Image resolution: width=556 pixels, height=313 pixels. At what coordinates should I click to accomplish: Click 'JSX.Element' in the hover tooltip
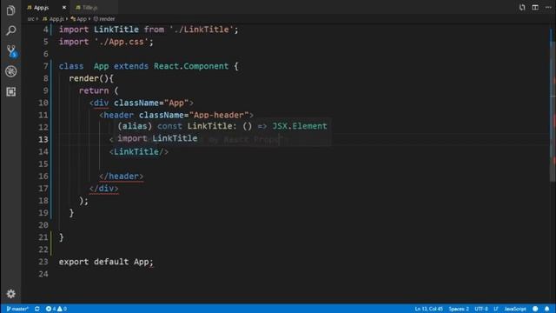pyautogui.click(x=300, y=126)
